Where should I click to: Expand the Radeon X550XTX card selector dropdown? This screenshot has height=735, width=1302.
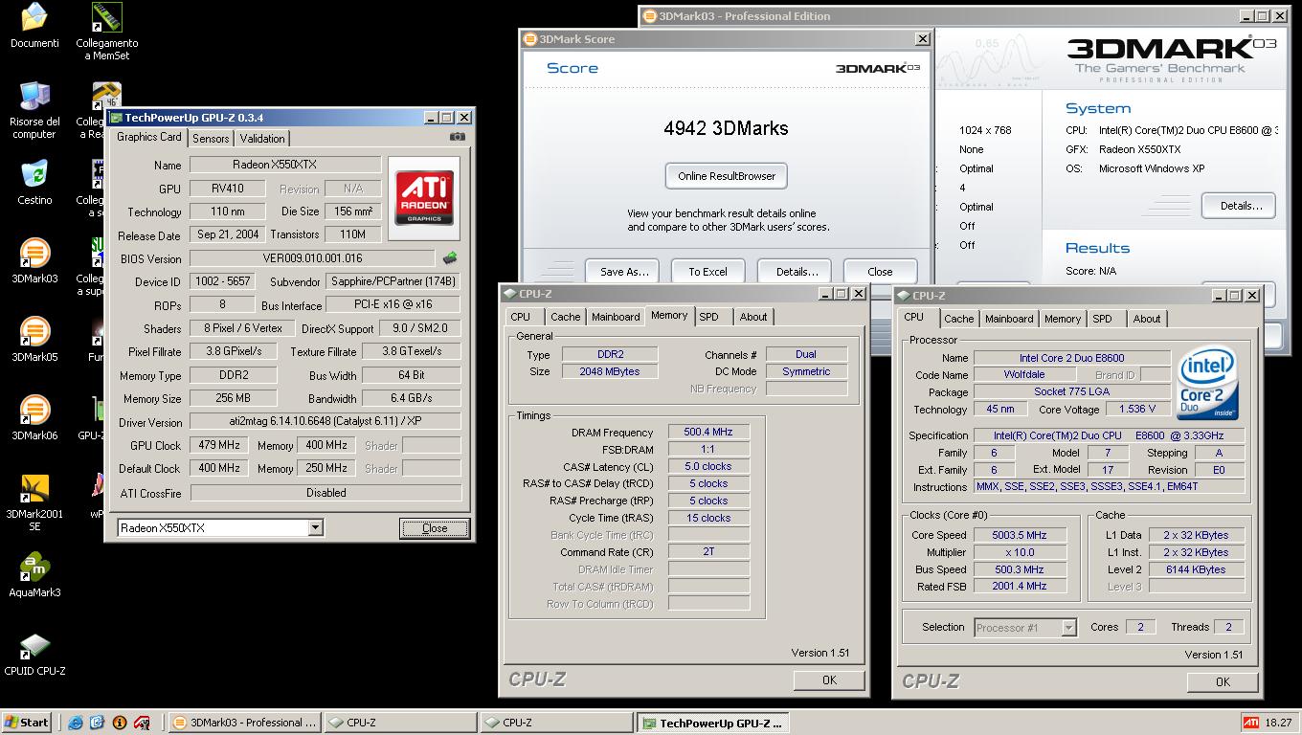pyautogui.click(x=315, y=528)
